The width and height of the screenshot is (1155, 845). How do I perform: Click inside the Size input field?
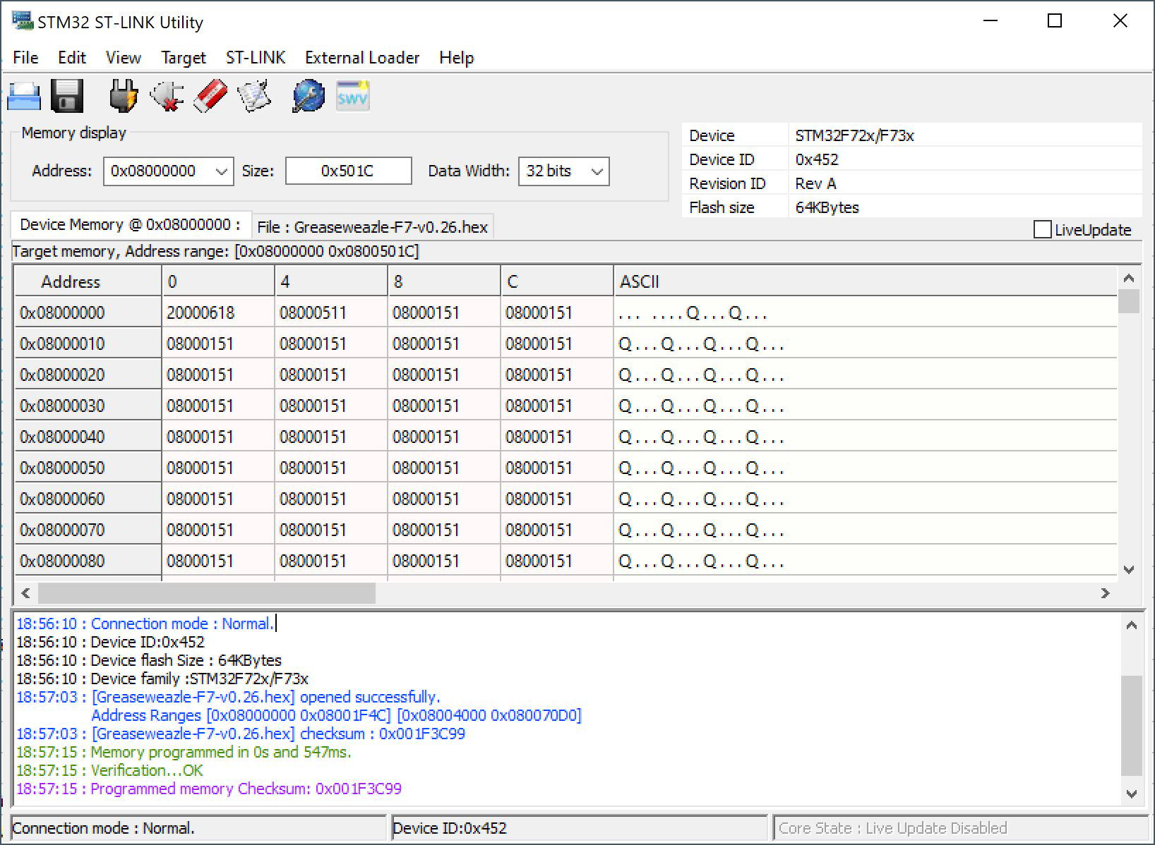click(x=347, y=171)
